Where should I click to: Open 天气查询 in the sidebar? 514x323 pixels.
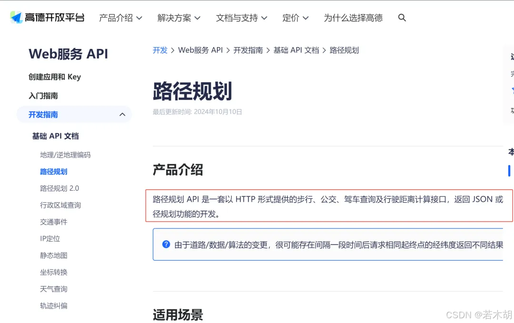tap(53, 289)
